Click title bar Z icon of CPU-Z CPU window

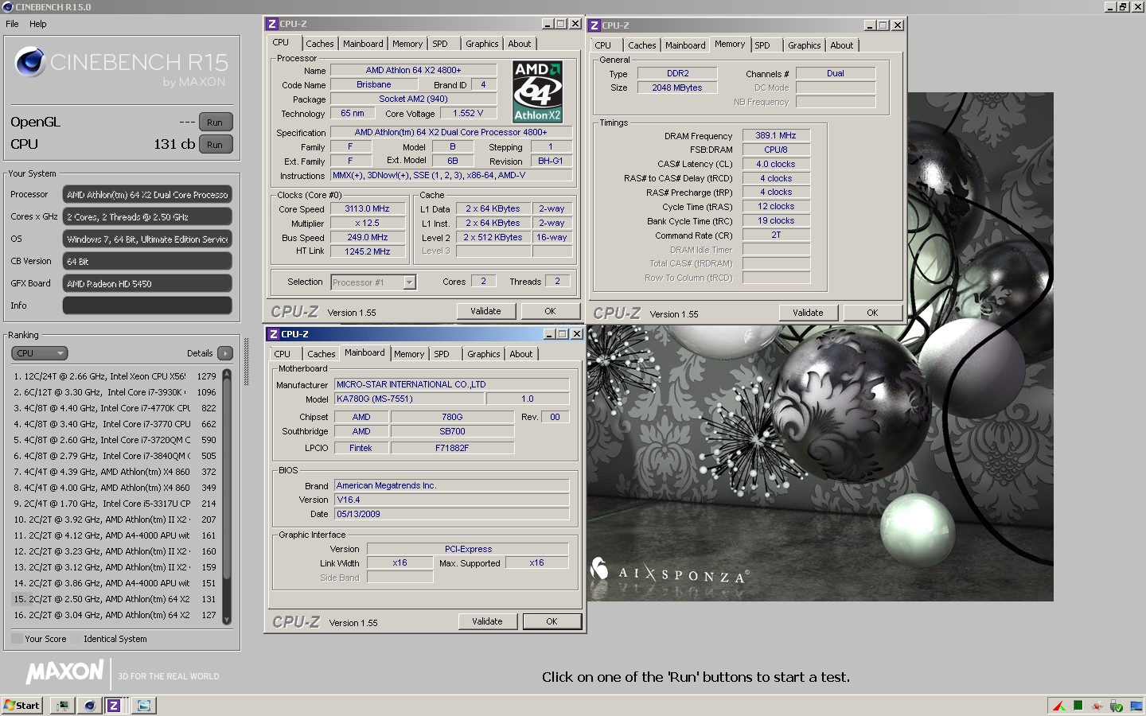(x=272, y=24)
